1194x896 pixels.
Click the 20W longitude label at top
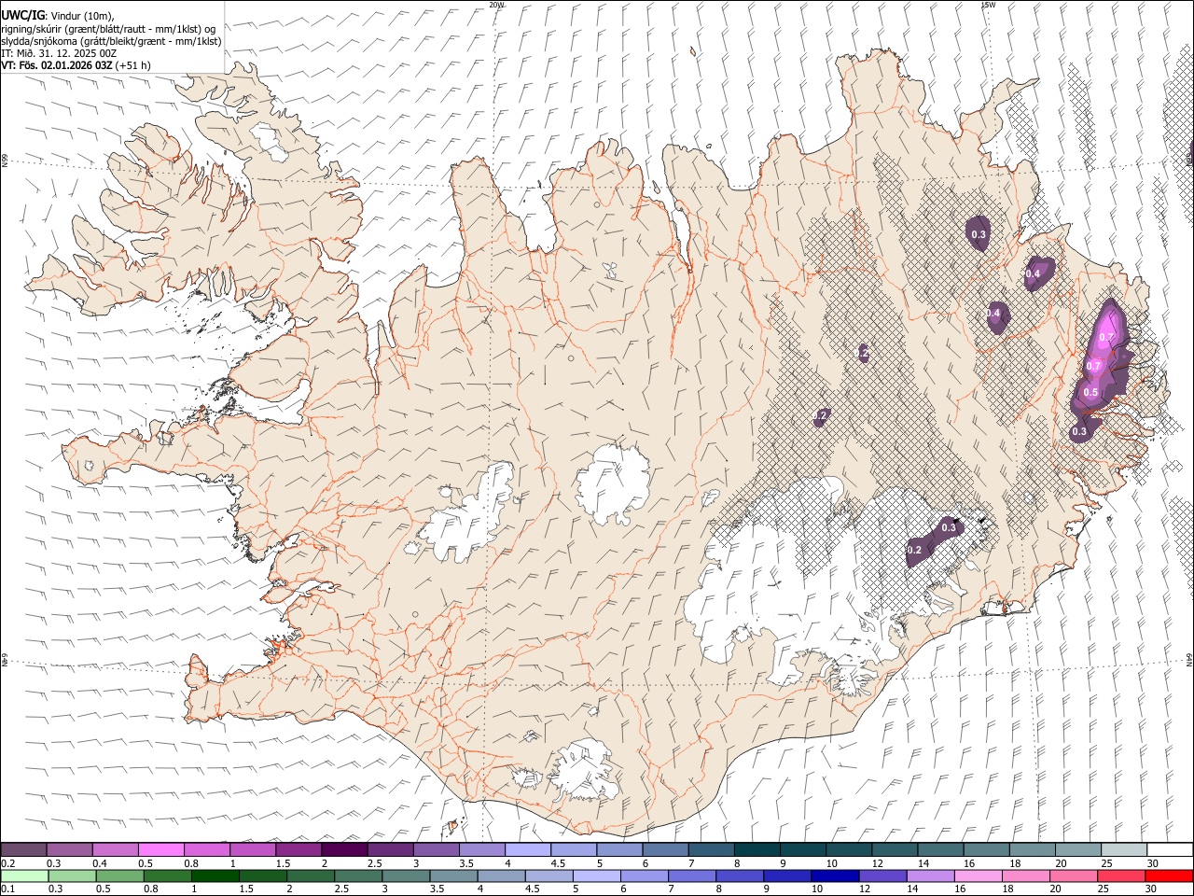[496, 5]
